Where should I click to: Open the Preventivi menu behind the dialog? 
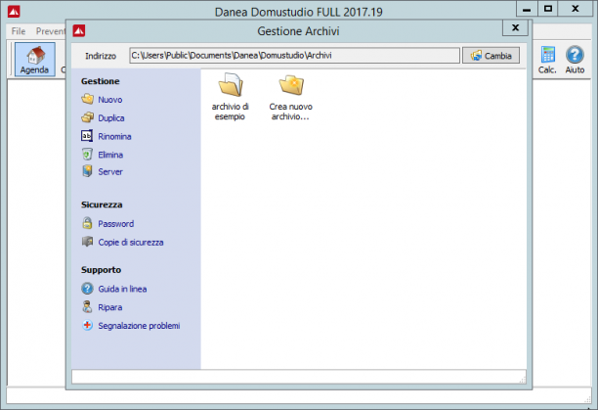pyautogui.click(x=51, y=31)
